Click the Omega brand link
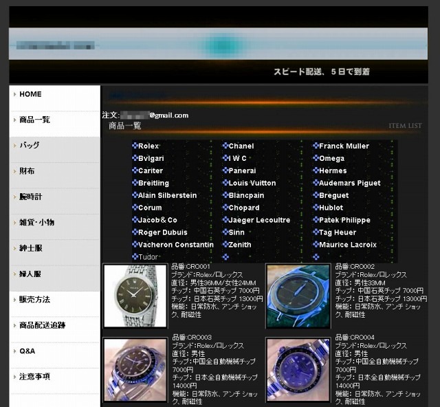 [331, 158]
